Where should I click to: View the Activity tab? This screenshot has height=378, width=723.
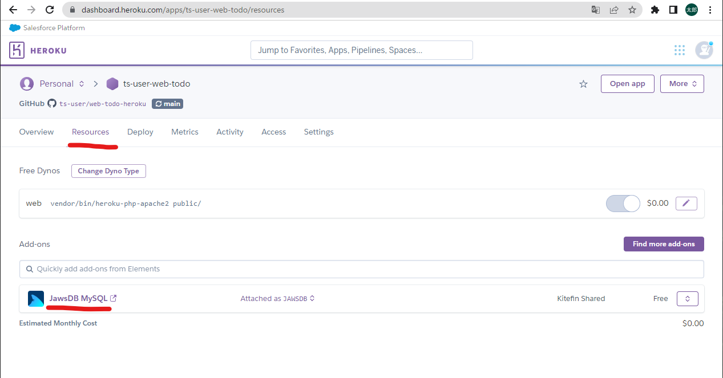[x=230, y=132]
